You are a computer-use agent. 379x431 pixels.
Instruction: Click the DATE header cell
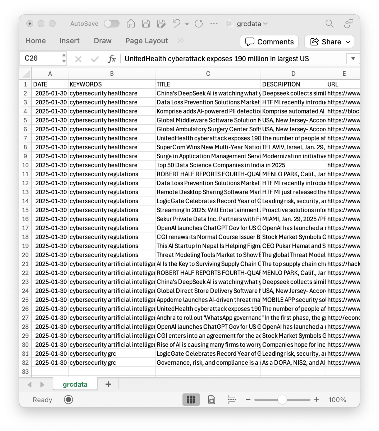50,84
